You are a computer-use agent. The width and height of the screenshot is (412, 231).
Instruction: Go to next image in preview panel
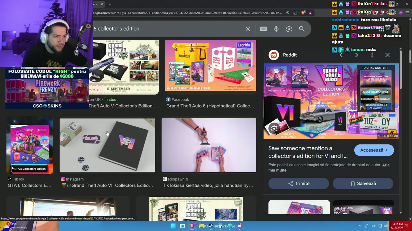tap(356, 55)
